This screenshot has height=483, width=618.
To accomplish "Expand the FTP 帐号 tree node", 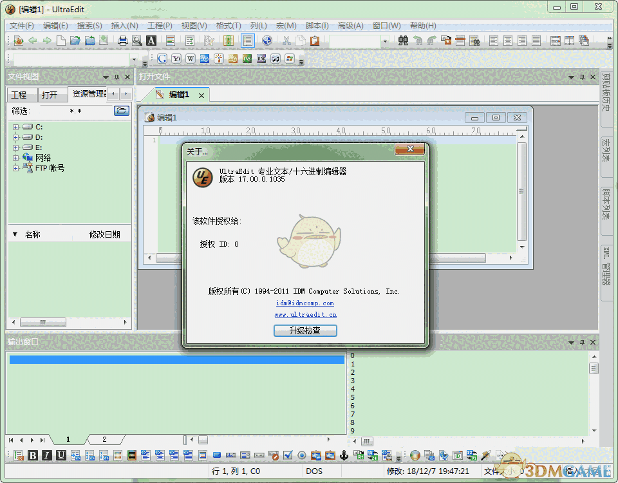I will coord(14,168).
